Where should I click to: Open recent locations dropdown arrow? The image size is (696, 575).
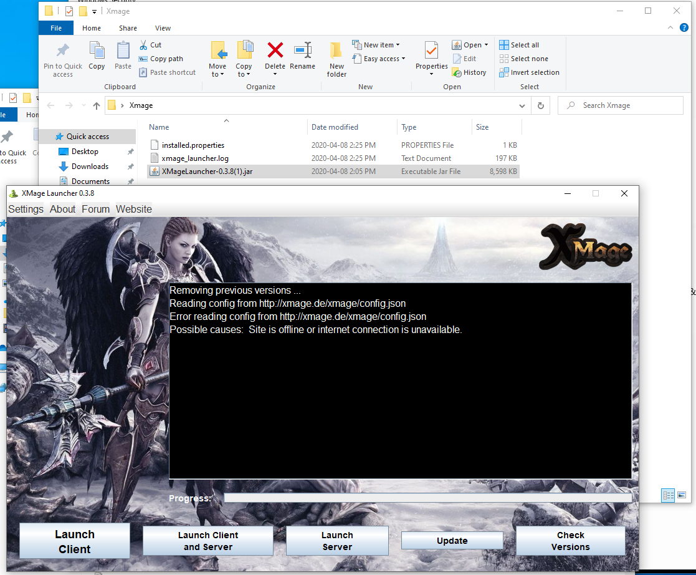83,105
